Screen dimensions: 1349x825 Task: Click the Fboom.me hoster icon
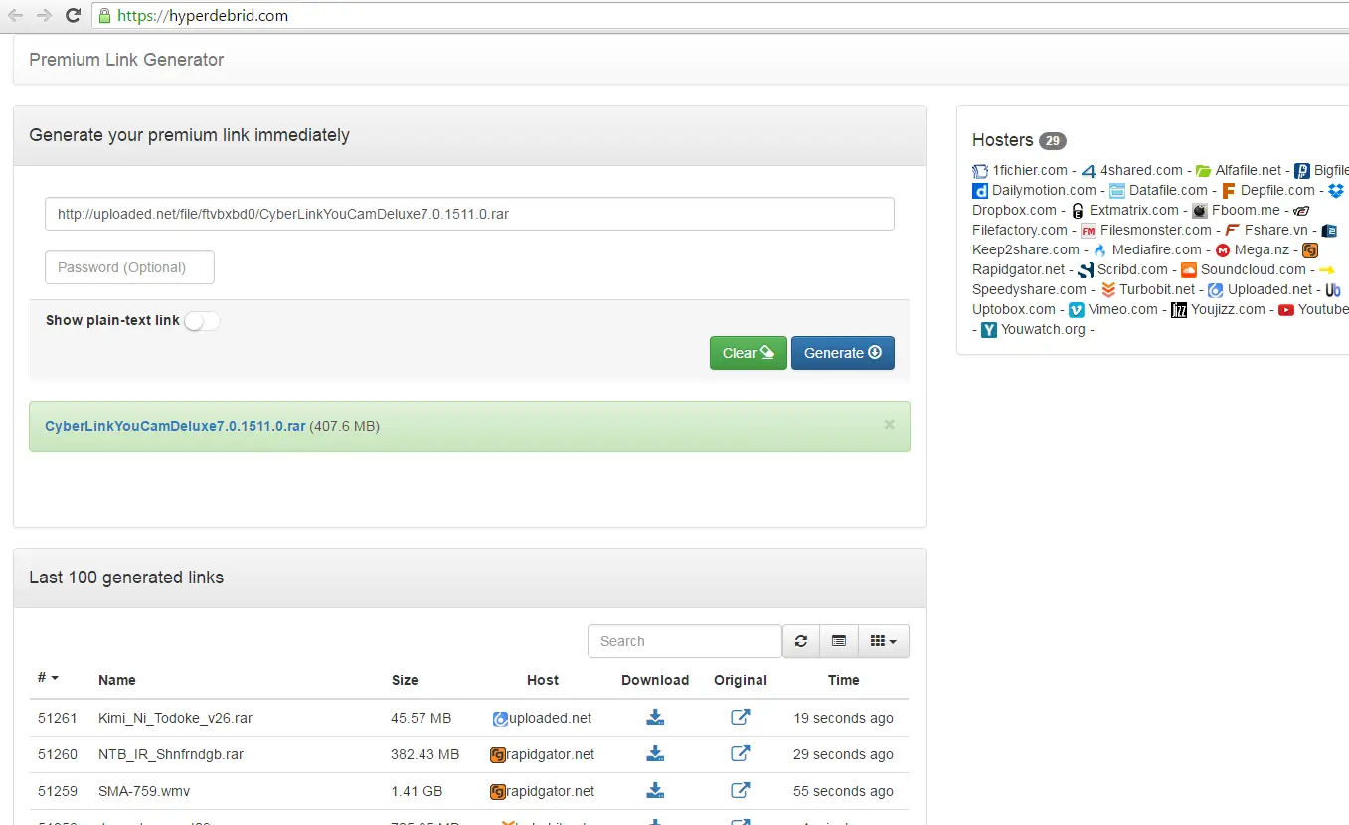(1200, 211)
